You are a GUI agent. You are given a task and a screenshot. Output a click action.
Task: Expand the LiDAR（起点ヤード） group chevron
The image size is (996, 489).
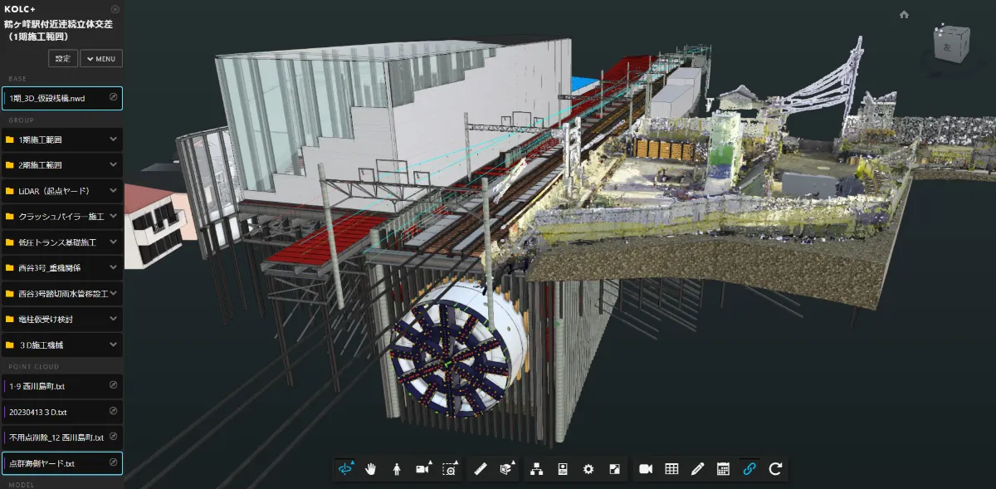[x=114, y=191]
